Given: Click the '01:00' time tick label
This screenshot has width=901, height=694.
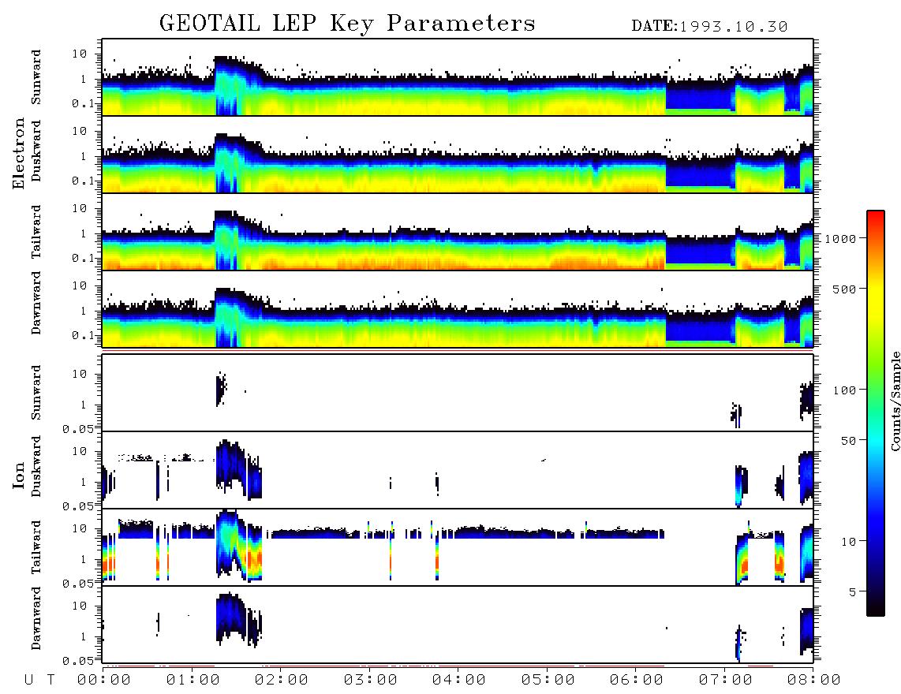Looking at the screenshot, I should (x=193, y=681).
